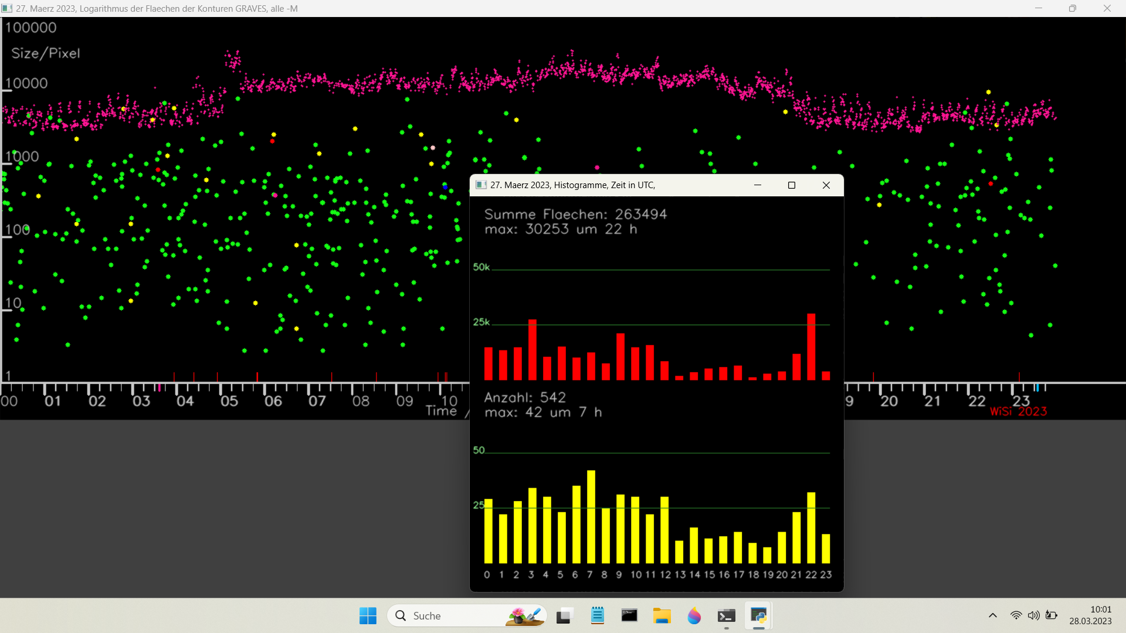1126x633 pixels.
Task: Click the tall red bar at hour 3
Action: point(533,350)
